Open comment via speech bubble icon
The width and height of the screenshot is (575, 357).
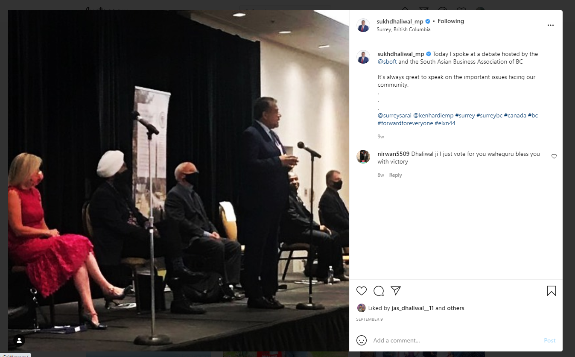click(379, 291)
